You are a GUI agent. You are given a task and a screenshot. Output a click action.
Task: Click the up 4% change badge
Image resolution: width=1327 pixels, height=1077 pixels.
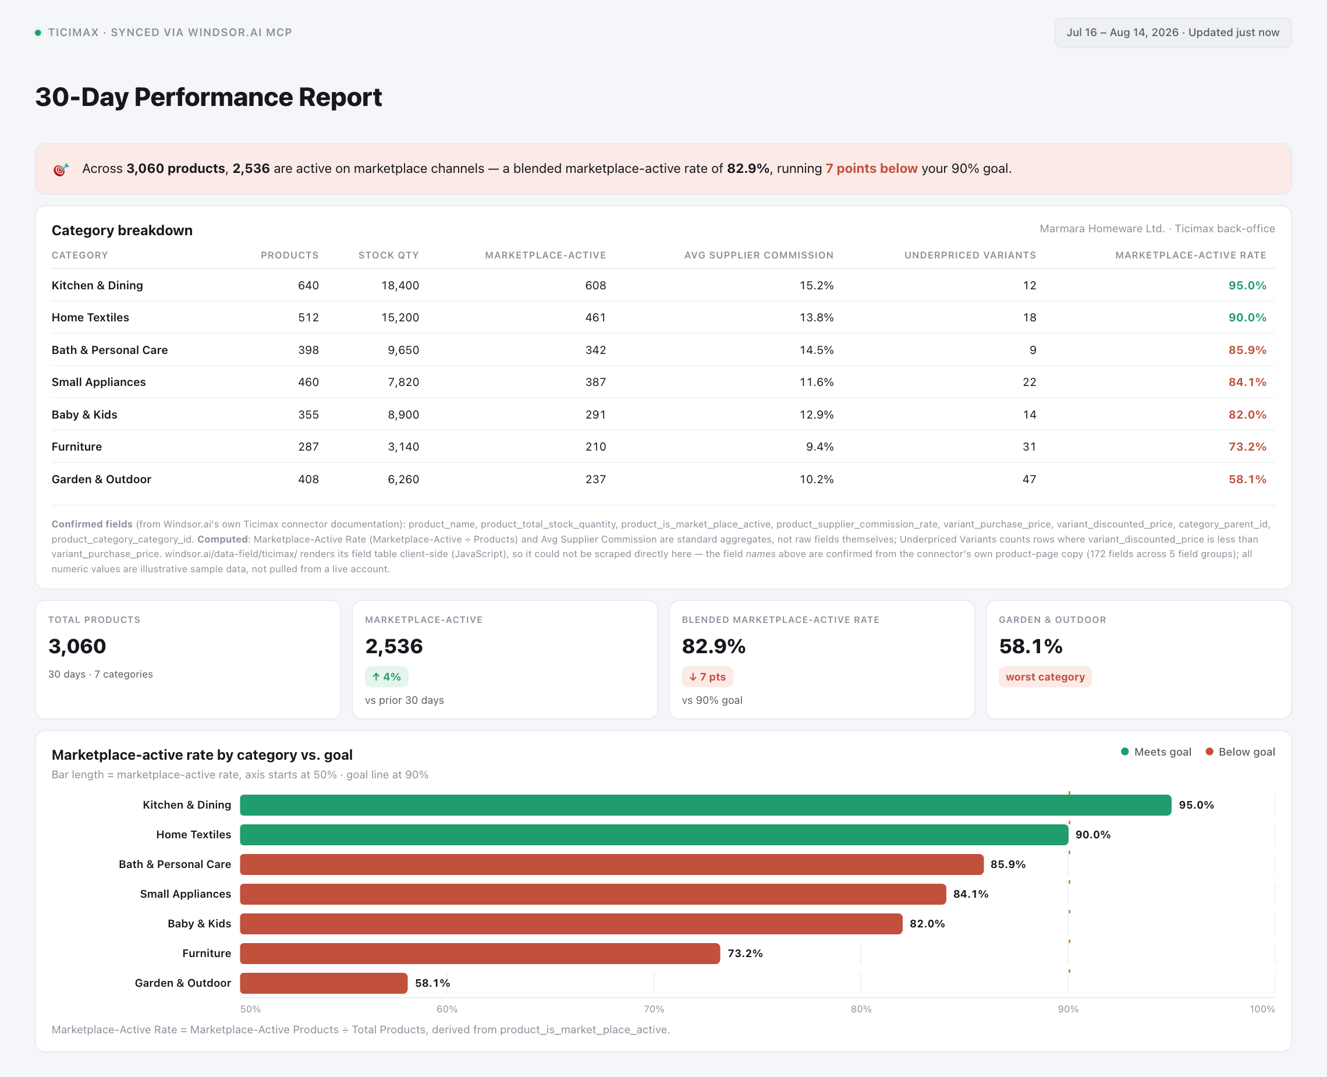tap(386, 677)
